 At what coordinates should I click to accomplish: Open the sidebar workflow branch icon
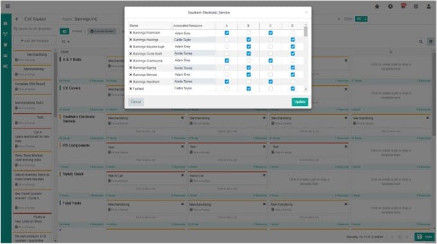pyautogui.click(x=5, y=34)
